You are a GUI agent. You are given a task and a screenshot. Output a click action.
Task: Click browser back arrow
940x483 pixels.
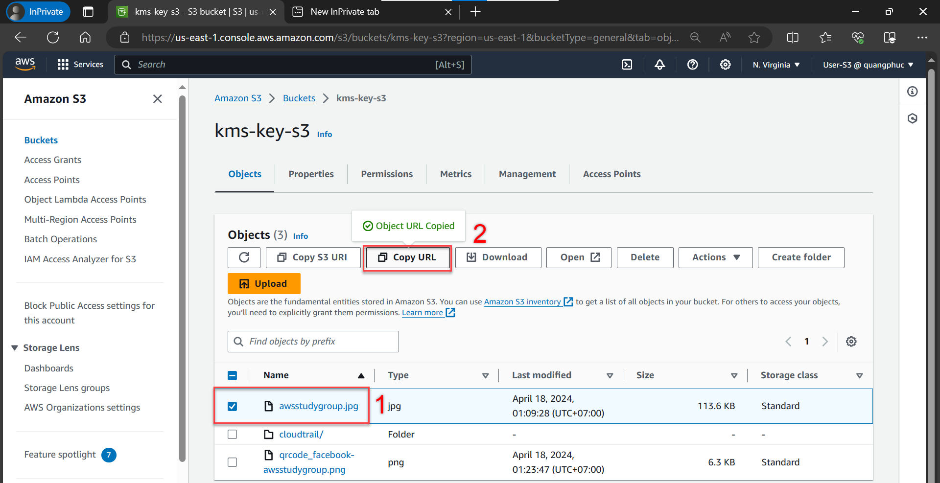21,37
